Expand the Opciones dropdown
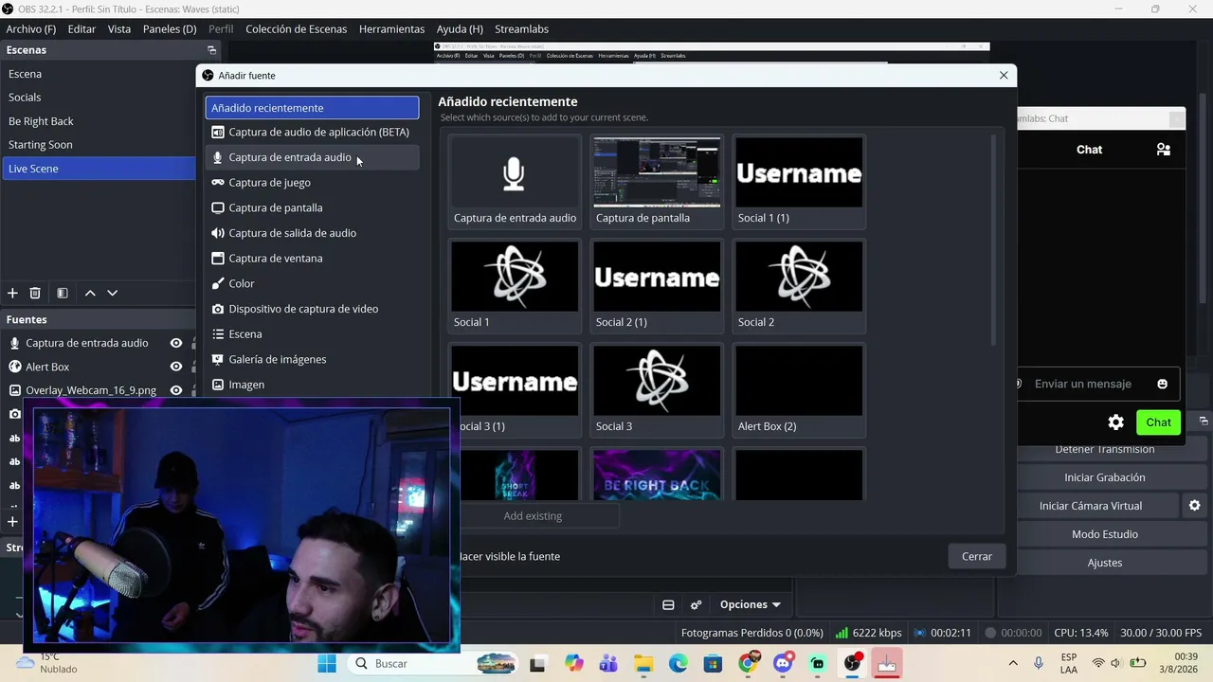1213x682 pixels. [x=750, y=605]
